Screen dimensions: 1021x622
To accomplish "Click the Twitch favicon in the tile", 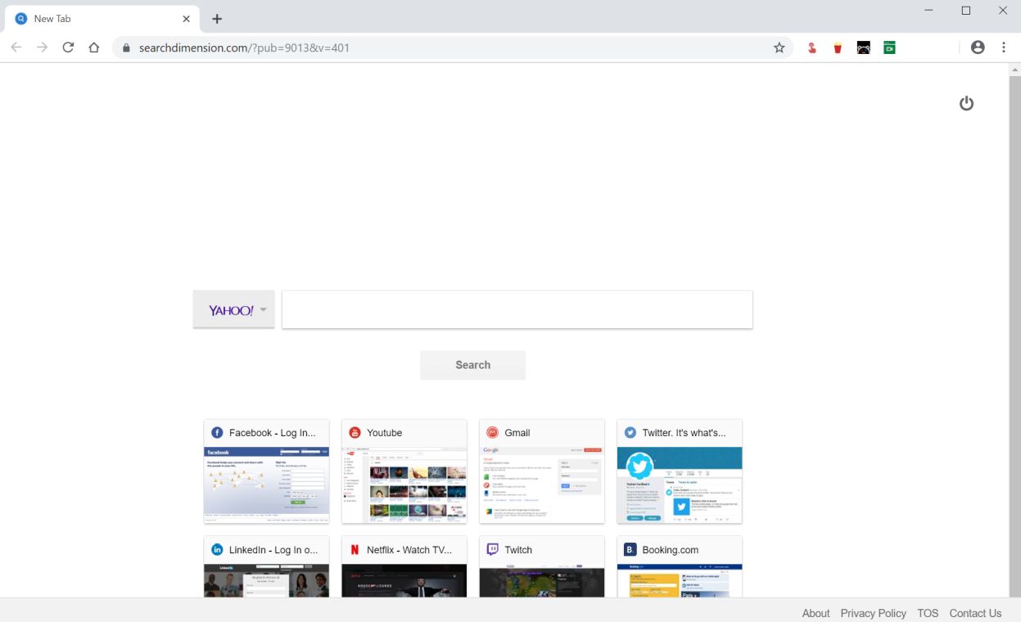I will 492,550.
